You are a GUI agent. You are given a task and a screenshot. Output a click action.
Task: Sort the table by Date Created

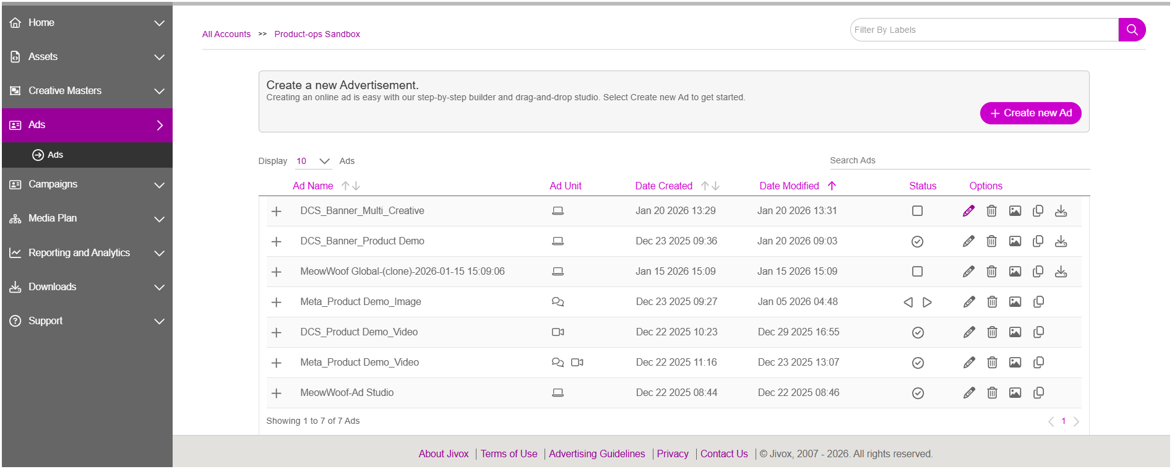pyautogui.click(x=677, y=186)
